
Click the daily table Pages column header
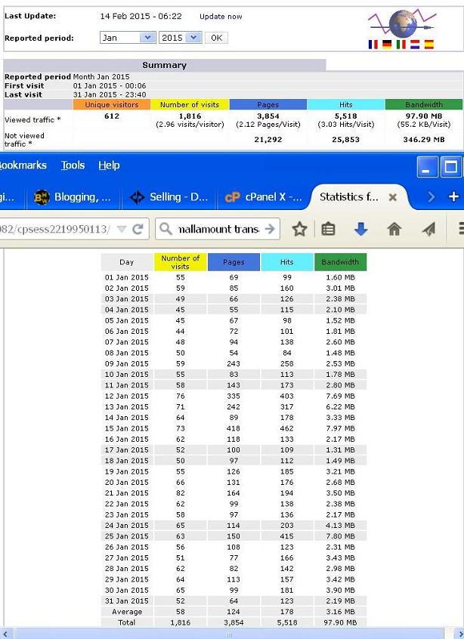tap(234, 262)
